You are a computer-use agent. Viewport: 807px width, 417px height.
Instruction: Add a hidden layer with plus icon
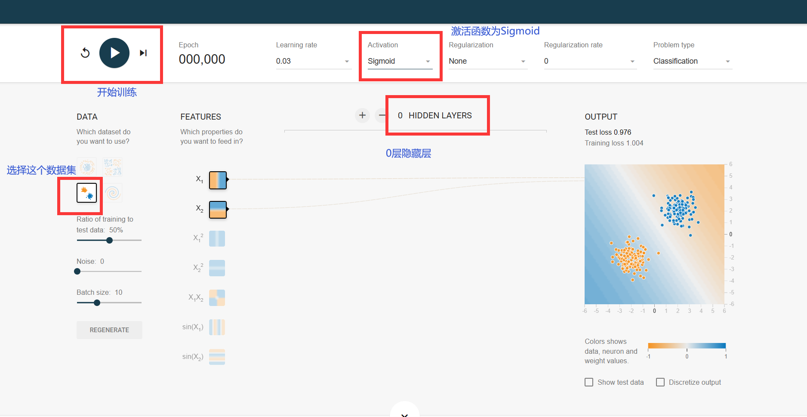(x=363, y=115)
